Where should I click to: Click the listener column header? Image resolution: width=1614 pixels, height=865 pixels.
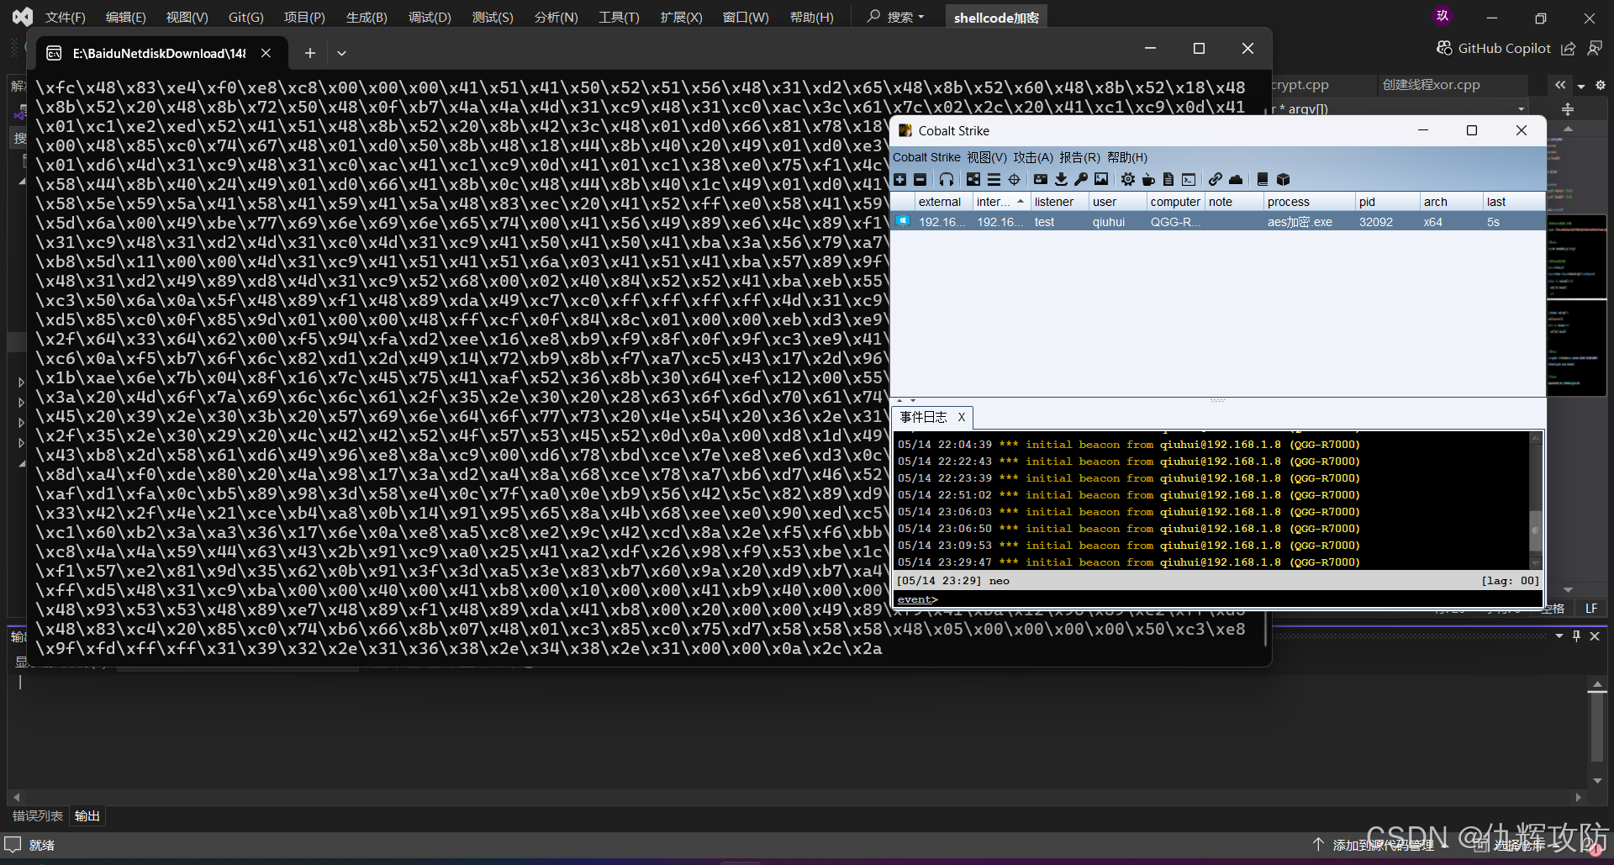coord(1059,202)
